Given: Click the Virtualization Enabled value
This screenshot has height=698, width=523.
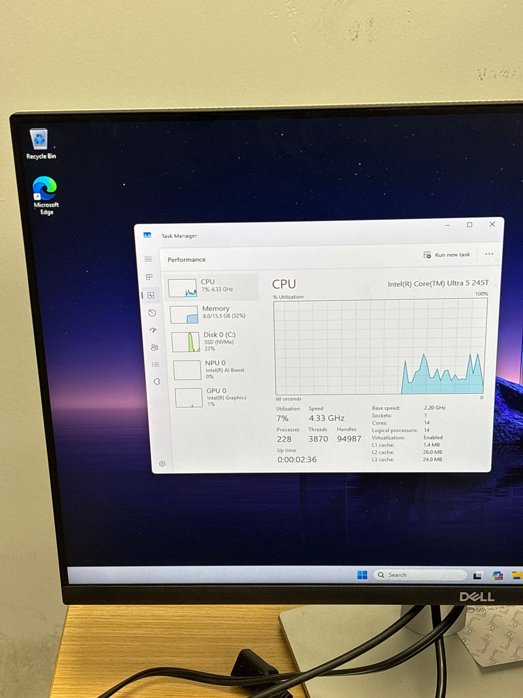Looking at the screenshot, I should pyautogui.click(x=433, y=438).
